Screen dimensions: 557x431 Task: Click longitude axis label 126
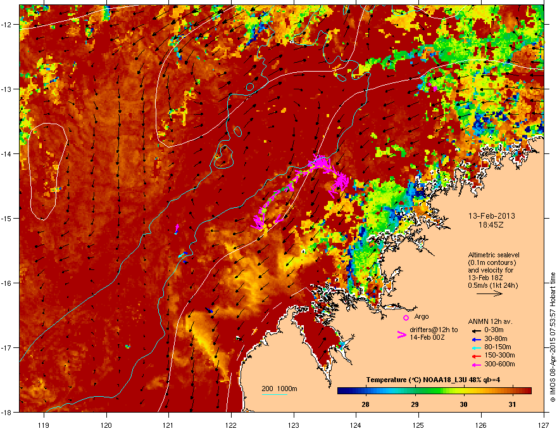coord(480,425)
